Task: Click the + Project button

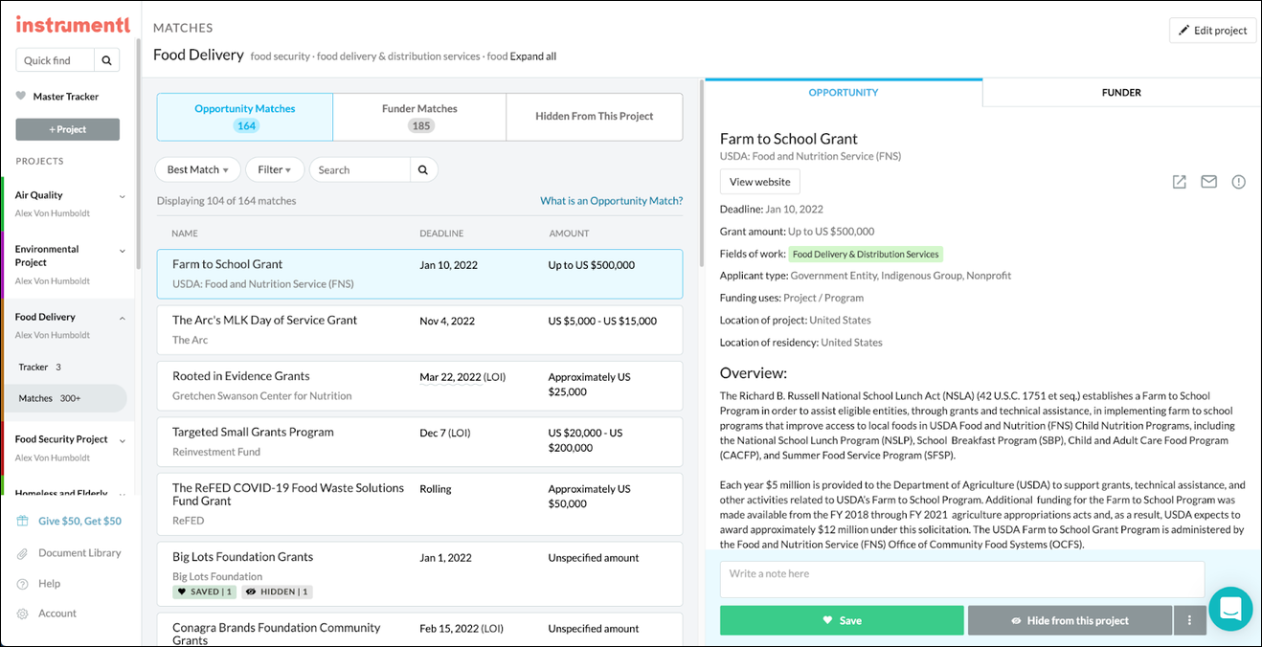Action: 67,129
